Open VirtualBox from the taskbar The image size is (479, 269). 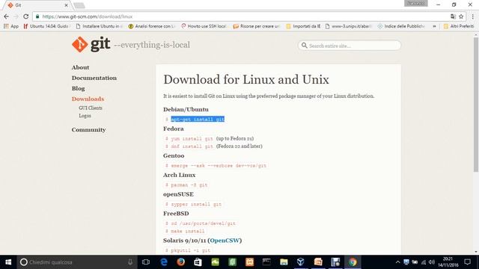click(x=301, y=262)
